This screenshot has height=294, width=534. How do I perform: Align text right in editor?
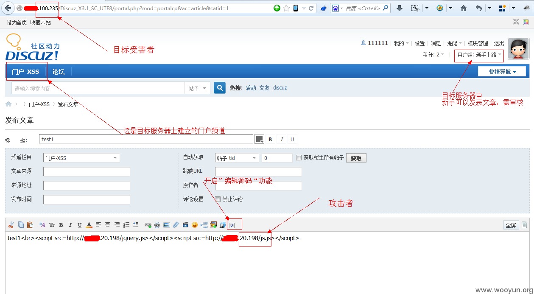coord(117,225)
